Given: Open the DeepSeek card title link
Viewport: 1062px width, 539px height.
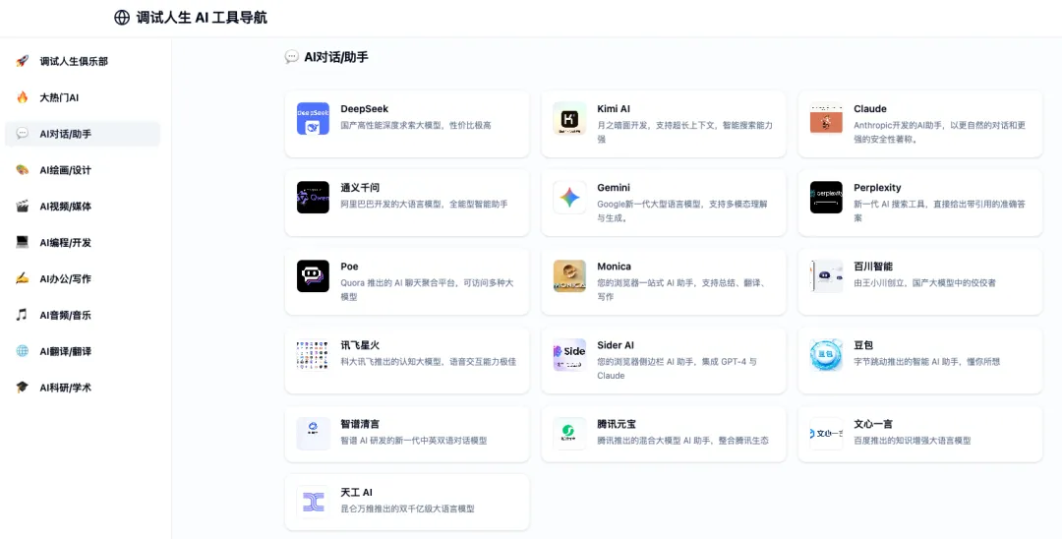Looking at the screenshot, I should (x=365, y=109).
